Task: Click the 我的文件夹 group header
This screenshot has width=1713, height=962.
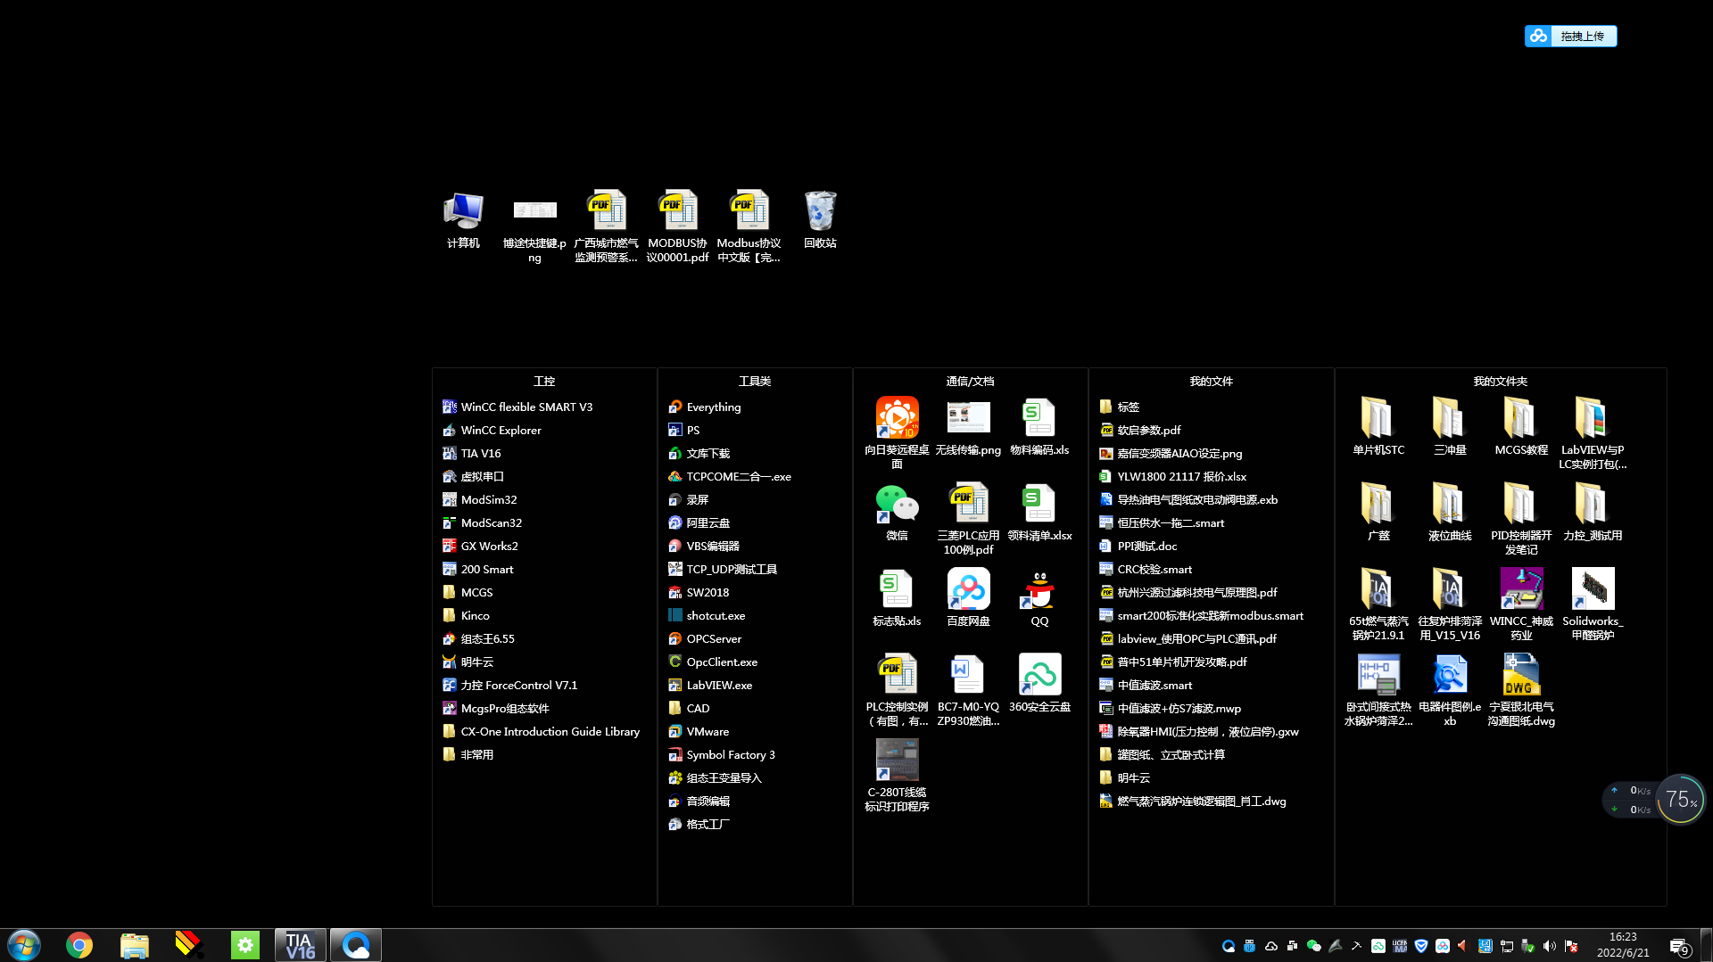Action: point(1500,381)
